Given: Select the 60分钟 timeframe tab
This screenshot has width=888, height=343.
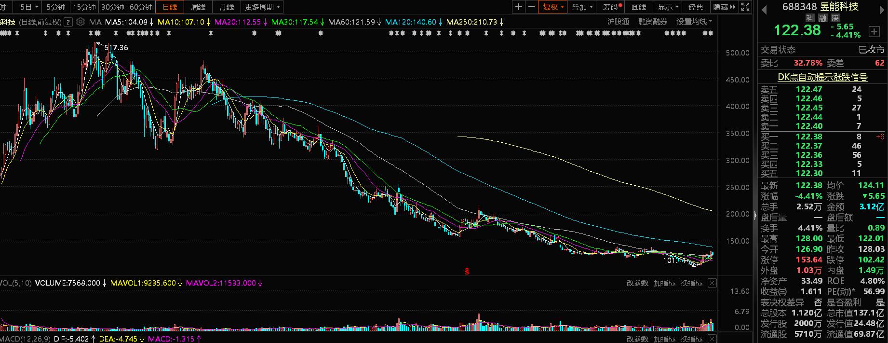Looking at the screenshot, I should [141, 7].
